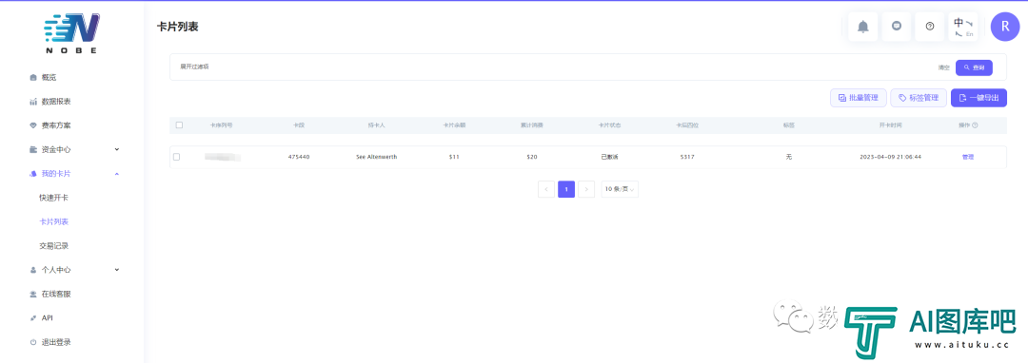Click the 退出登录 power icon
This screenshot has width=1028, height=363.
(x=33, y=342)
